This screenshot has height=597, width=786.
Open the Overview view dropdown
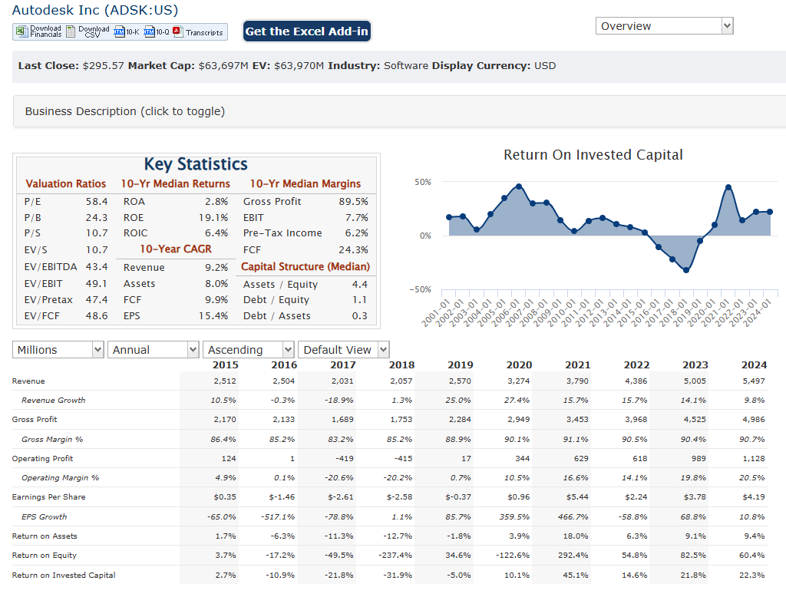coord(664,25)
